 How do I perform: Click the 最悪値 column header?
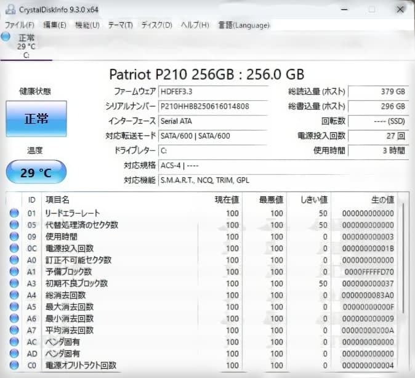click(x=265, y=199)
